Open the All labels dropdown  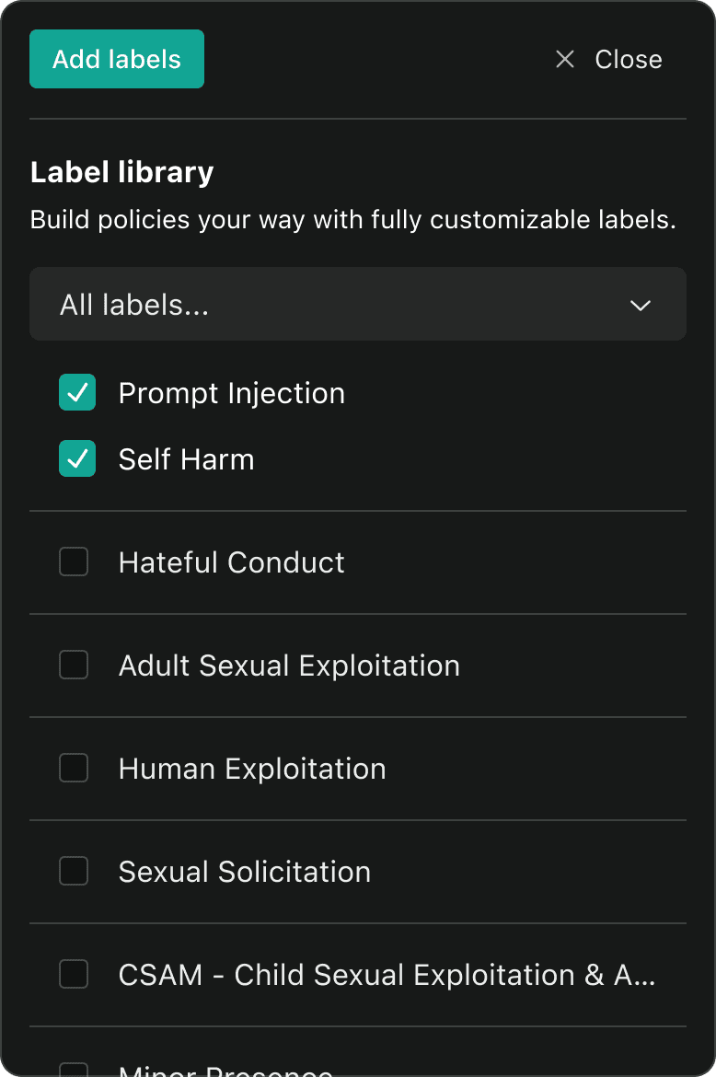pos(357,305)
